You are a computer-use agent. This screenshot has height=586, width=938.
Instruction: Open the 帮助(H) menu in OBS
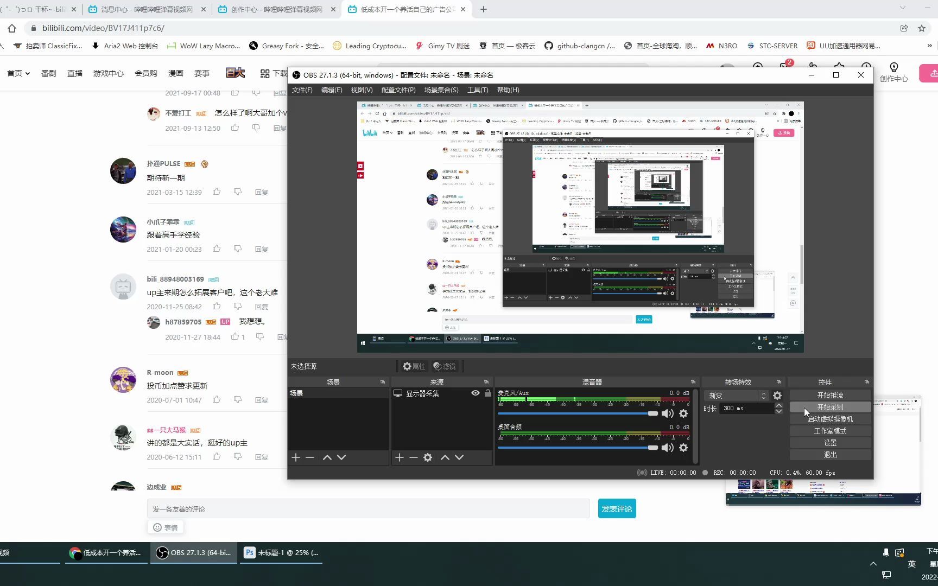pos(508,90)
